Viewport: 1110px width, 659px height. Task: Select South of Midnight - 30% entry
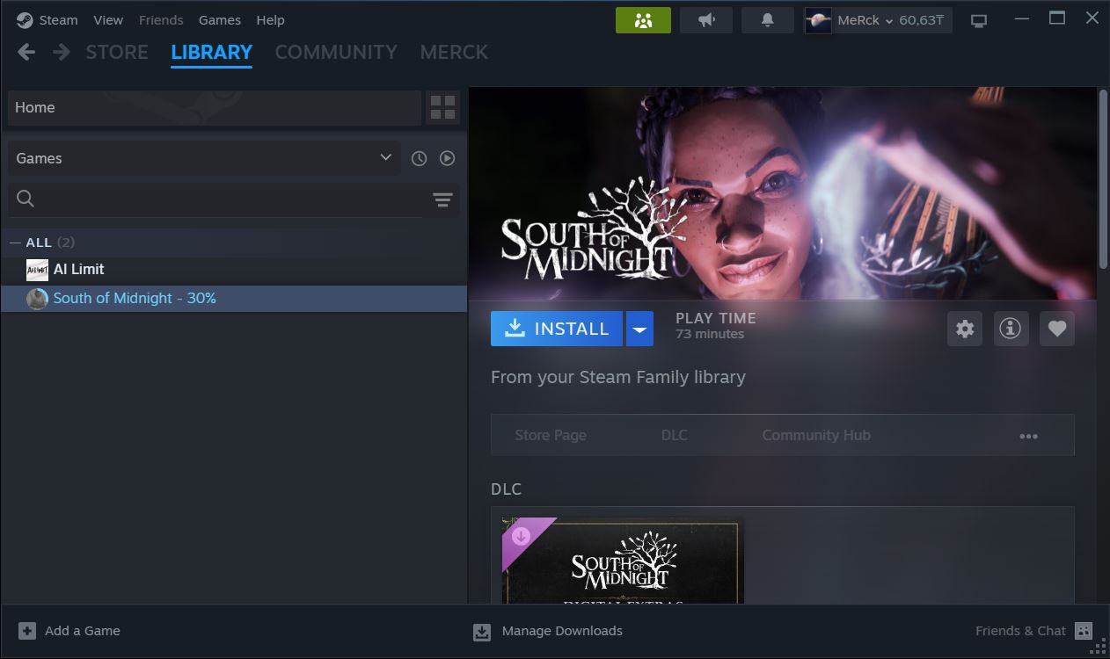point(233,299)
